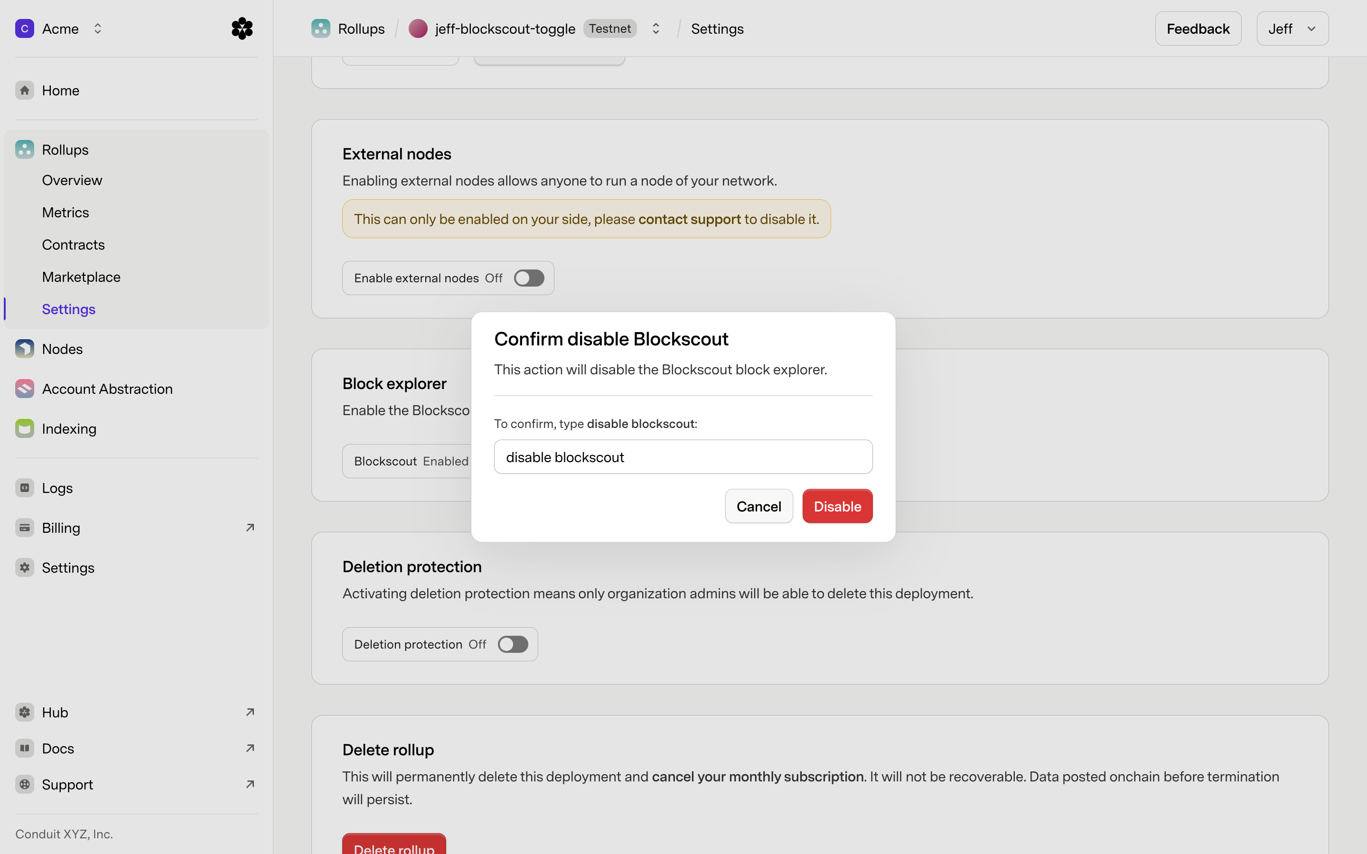Open Logs via its sidebar icon

24,487
